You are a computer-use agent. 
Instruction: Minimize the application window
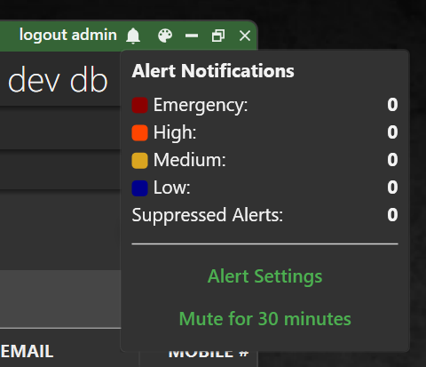click(192, 36)
